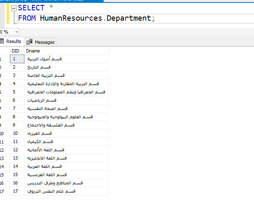Click the asterisk in the SELECT statement
Screen dimensions: 254x203
tap(51, 7)
